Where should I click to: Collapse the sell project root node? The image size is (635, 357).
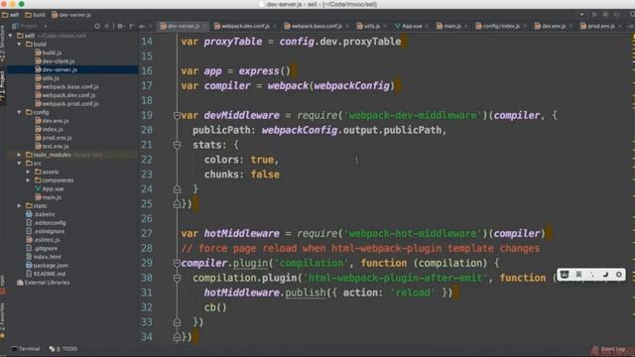[x=11, y=36]
